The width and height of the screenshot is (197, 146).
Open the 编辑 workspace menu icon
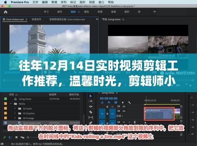coord(79,12)
